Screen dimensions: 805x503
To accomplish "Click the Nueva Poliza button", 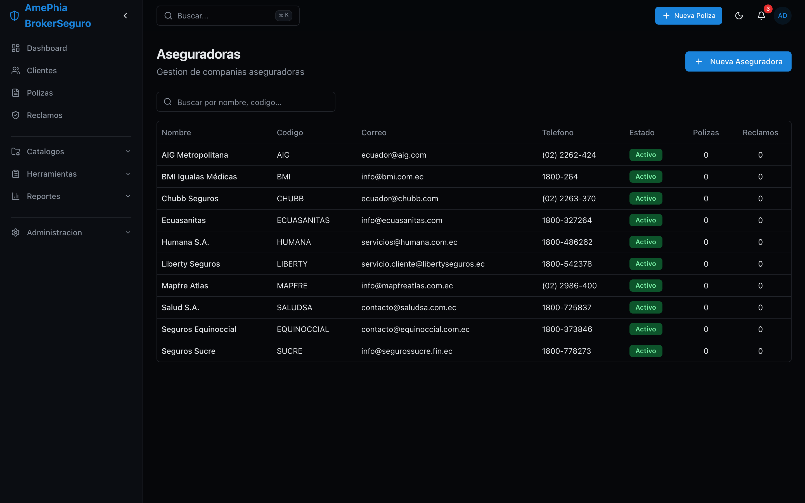I will 688,16.
